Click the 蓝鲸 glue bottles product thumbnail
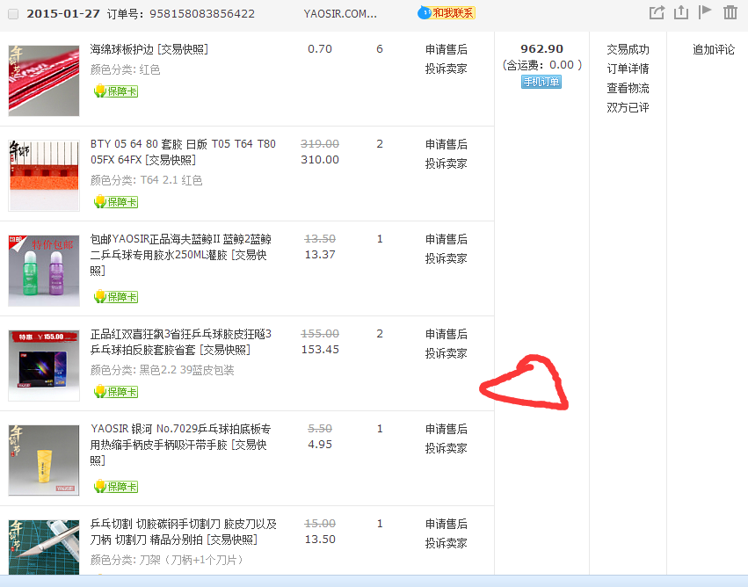The width and height of the screenshot is (748, 587). pyautogui.click(x=44, y=271)
